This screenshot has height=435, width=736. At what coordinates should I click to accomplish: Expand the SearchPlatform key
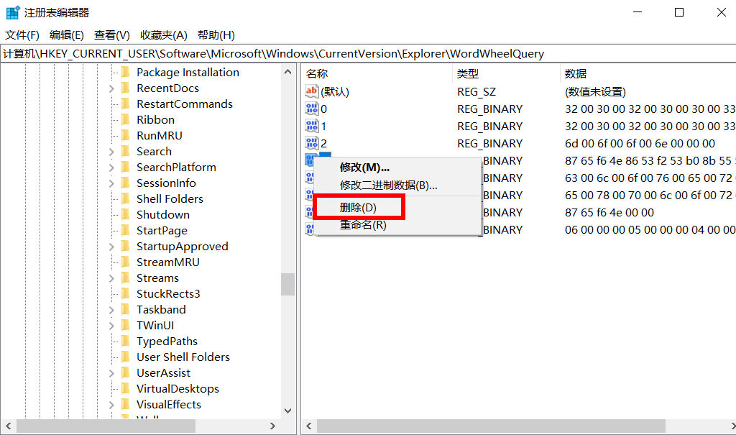pos(111,168)
